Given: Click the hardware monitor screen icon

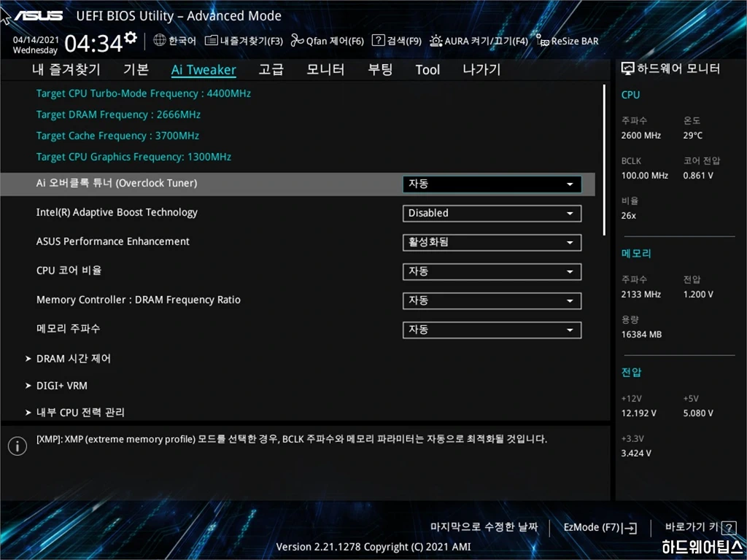Looking at the screenshot, I should coord(628,69).
